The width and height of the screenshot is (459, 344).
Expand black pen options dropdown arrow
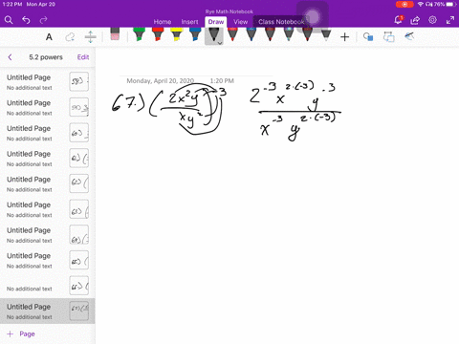point(220,43)
